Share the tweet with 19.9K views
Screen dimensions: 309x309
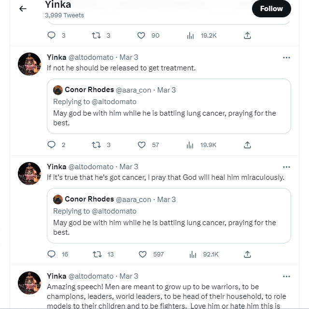[247, 145]
